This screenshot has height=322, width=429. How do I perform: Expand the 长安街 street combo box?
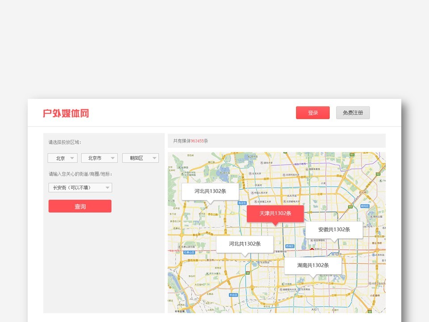pos(80,188)
